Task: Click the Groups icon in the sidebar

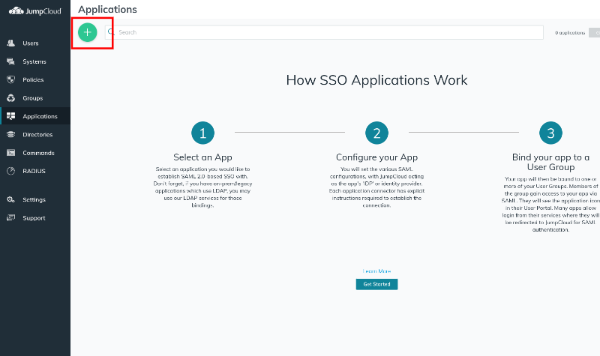Action: (x=10, y=98)
